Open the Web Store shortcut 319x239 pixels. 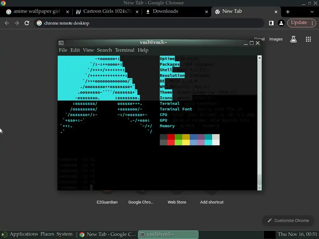(177, 202)
